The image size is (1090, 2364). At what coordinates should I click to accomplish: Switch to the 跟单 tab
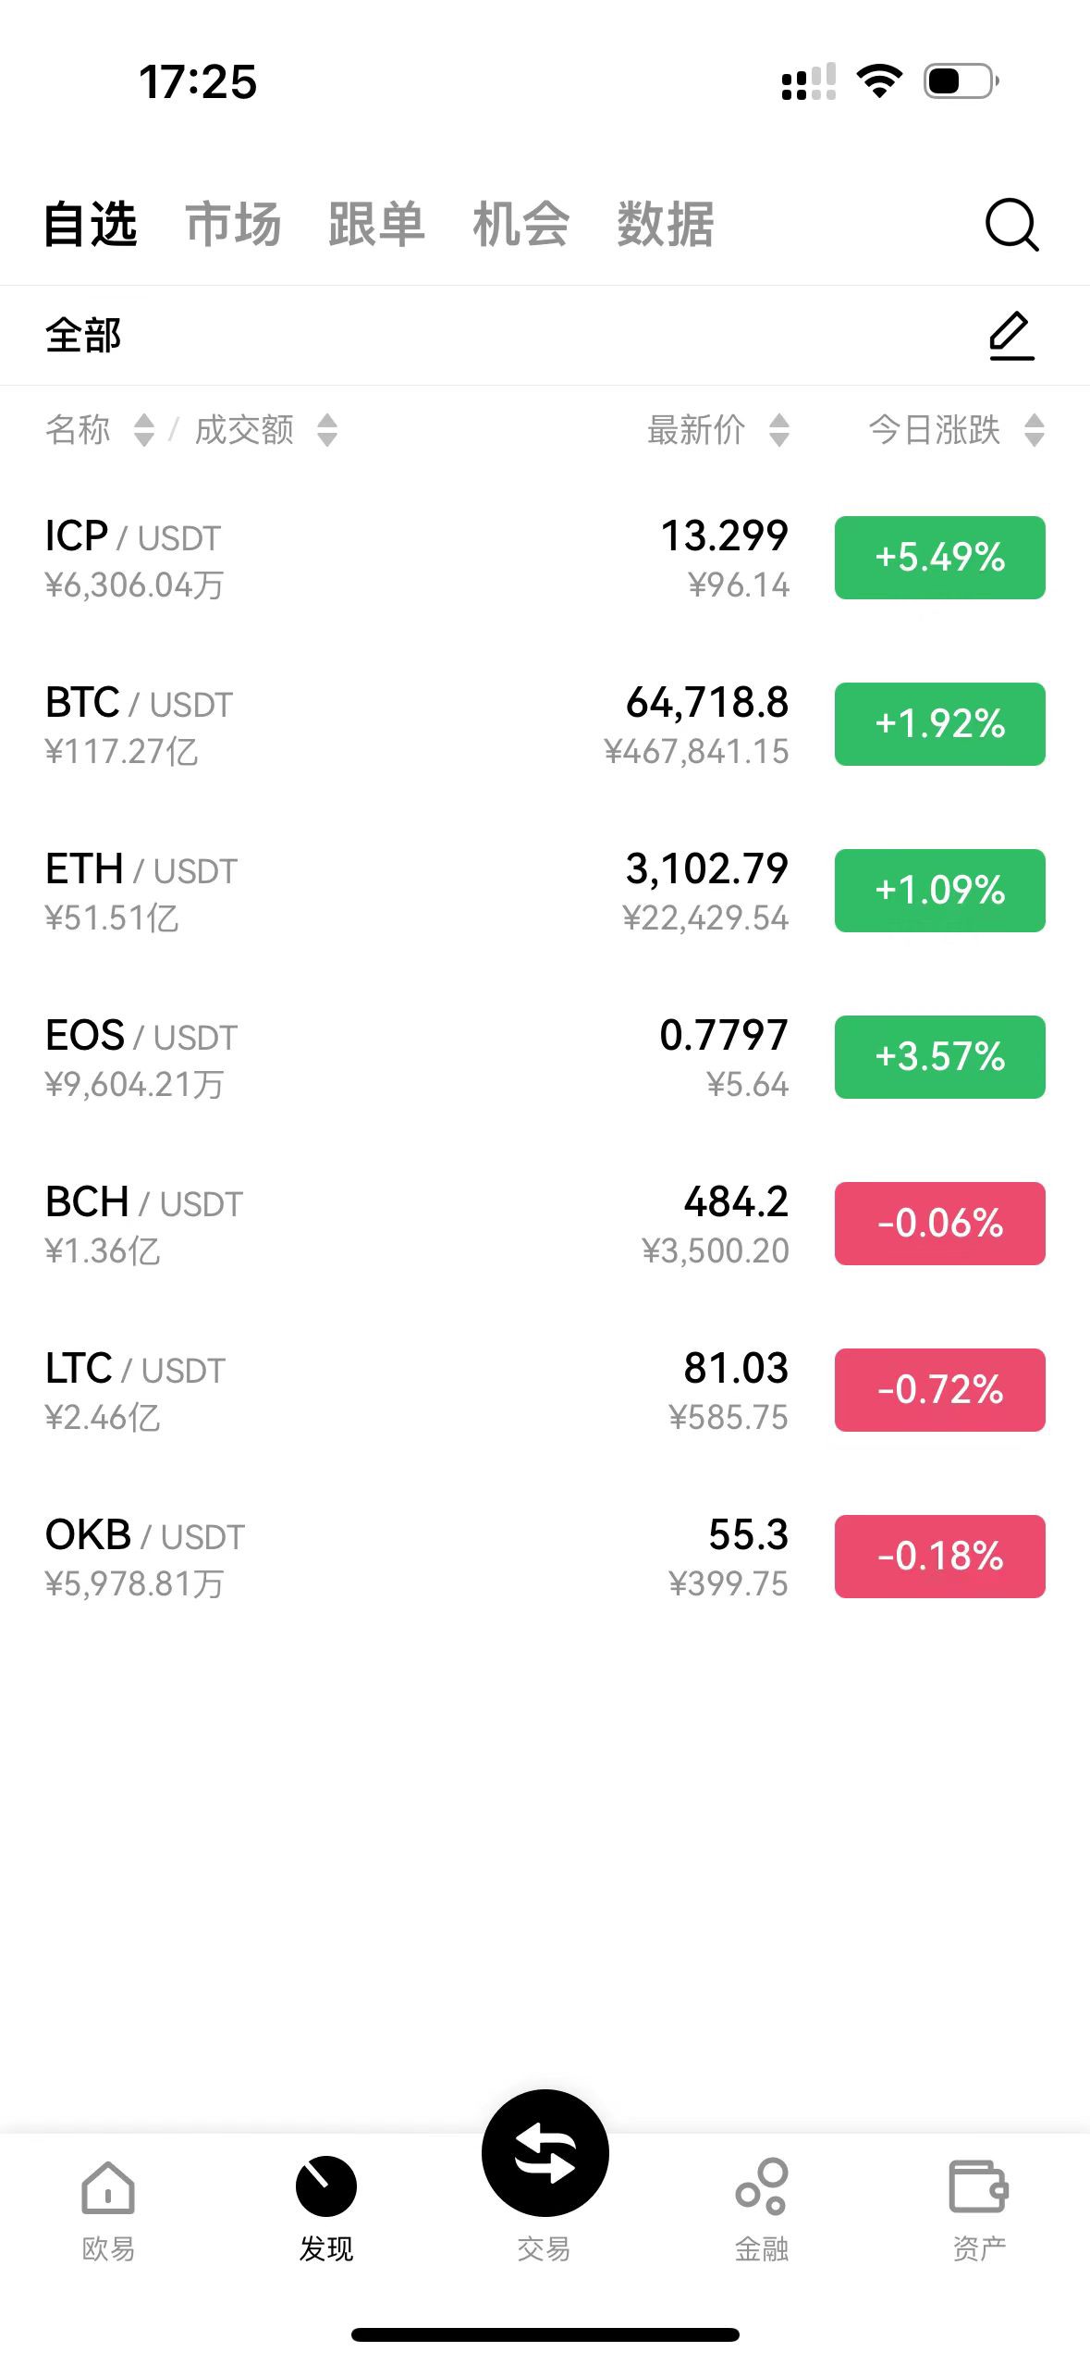377,225
